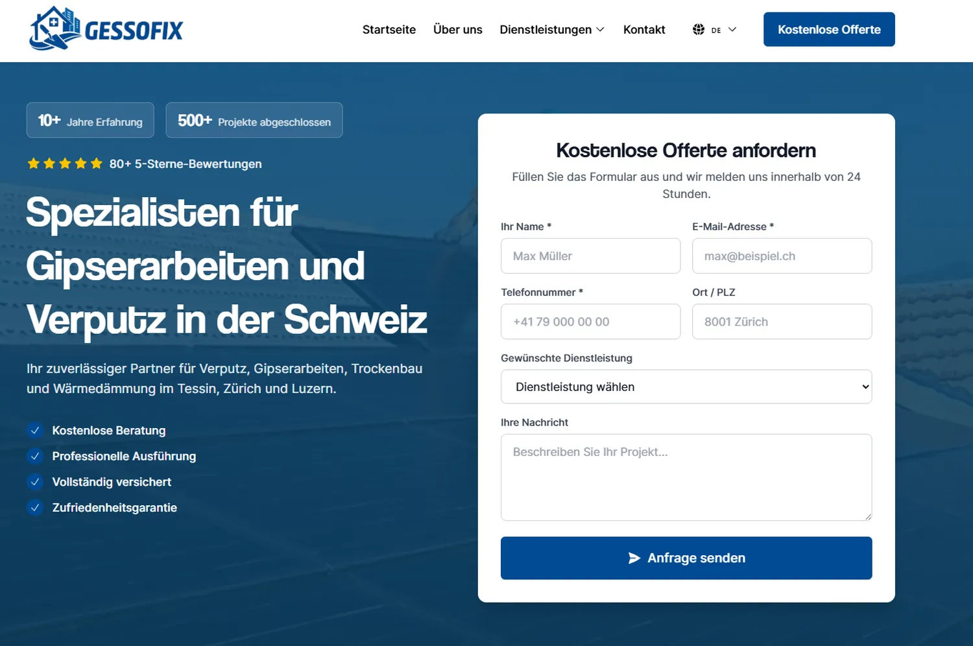Click the Kostenlose Beratung text
This screenshot has width=973, height=646.
[109, 431]
